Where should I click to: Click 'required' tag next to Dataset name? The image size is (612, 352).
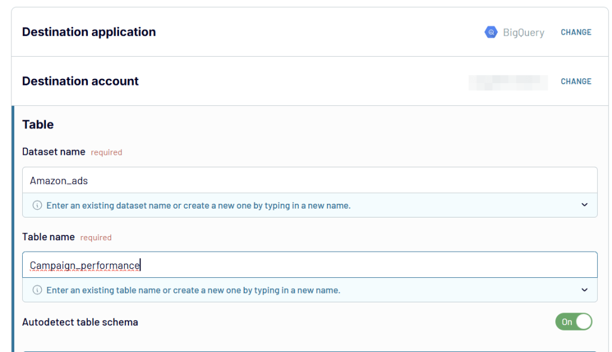pos(106,152)
